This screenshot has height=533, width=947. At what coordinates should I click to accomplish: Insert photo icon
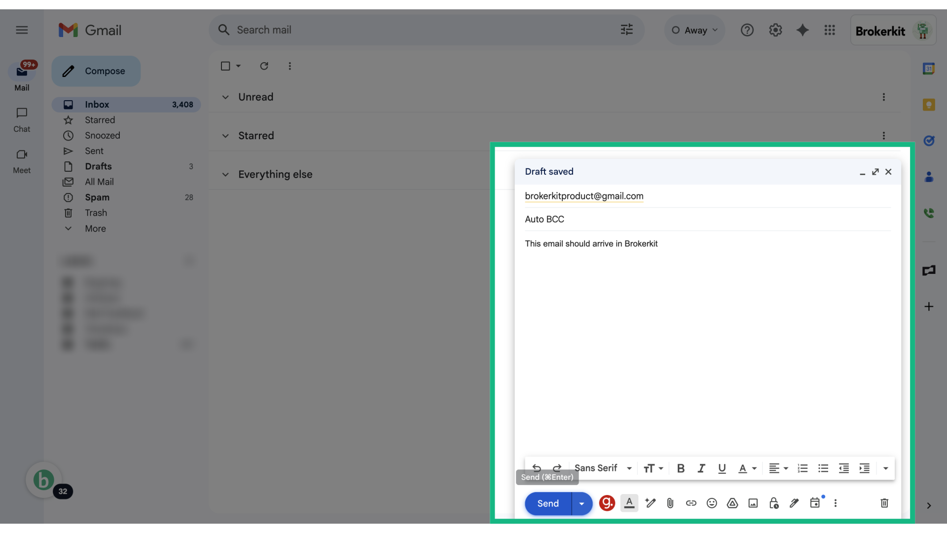click(x=753, y=503)
